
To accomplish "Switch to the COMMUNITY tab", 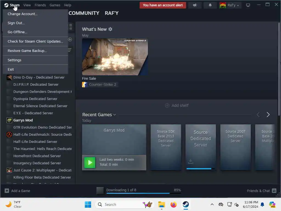I will [84, 13].
